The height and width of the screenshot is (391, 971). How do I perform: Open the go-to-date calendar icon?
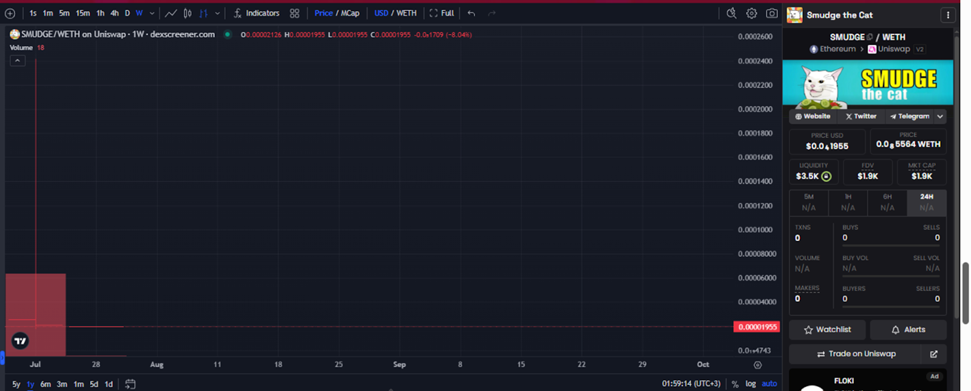[130, 384]
